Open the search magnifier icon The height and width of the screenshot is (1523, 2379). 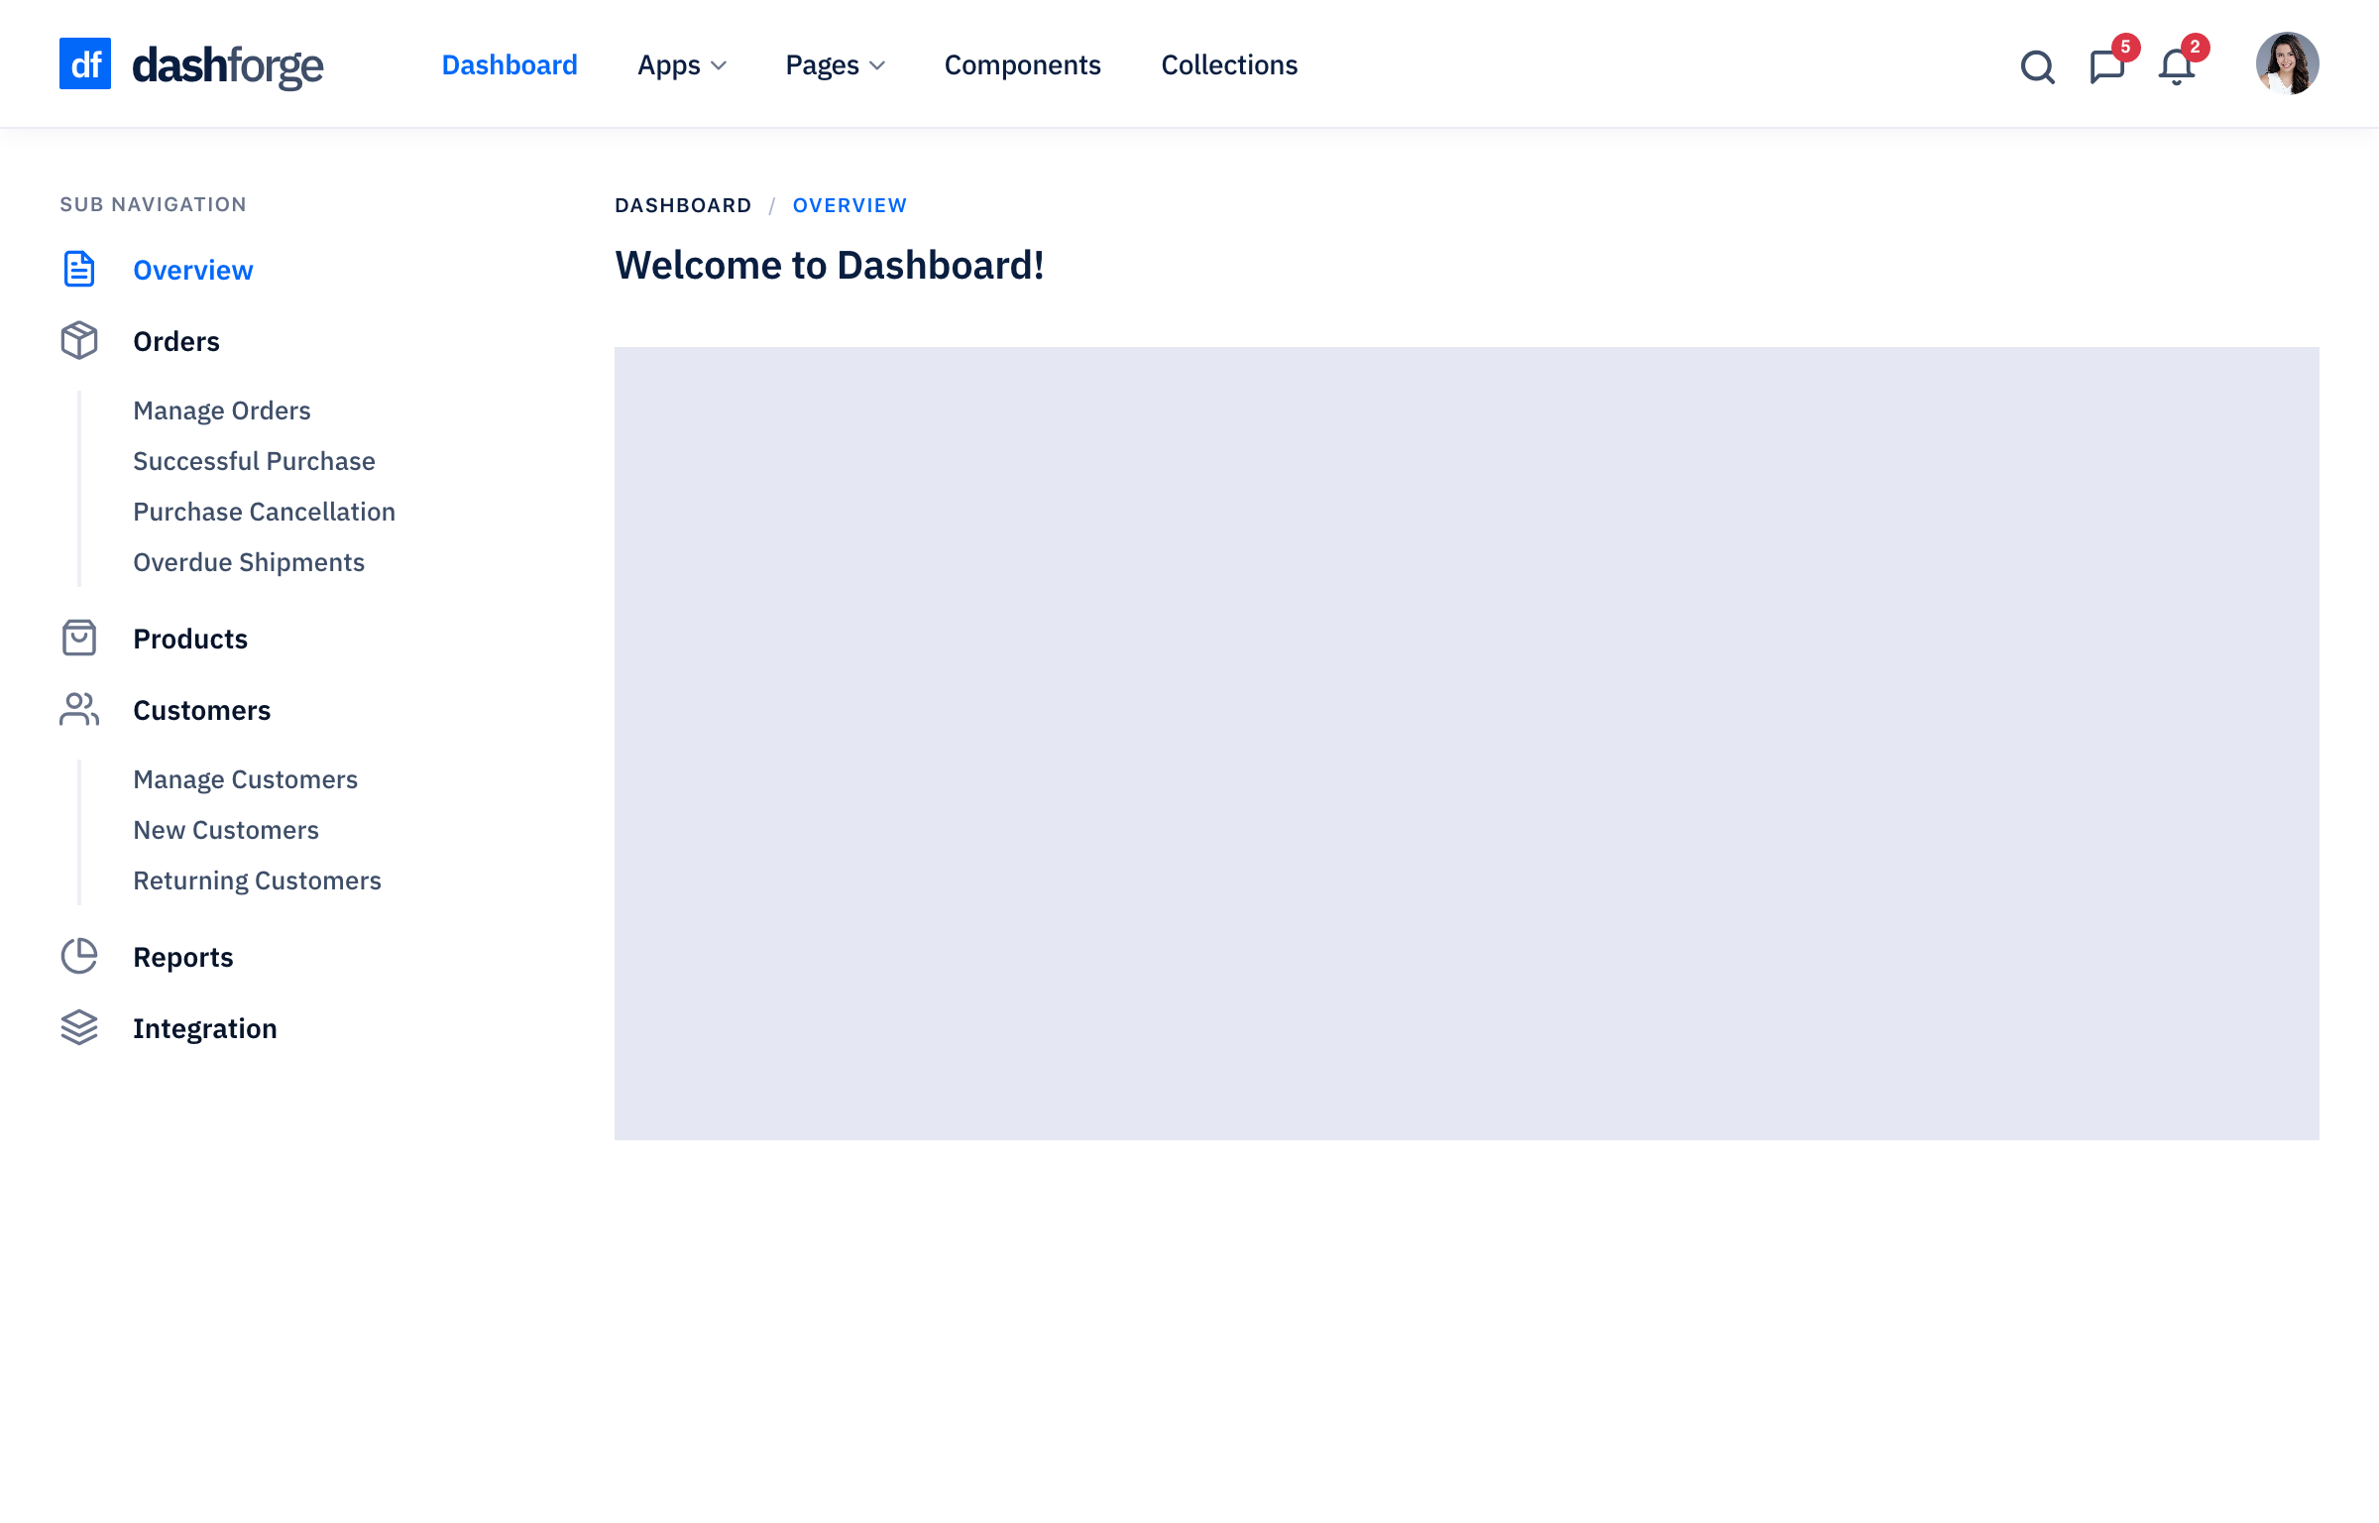pyautogui.click(x=2037, y=66)
